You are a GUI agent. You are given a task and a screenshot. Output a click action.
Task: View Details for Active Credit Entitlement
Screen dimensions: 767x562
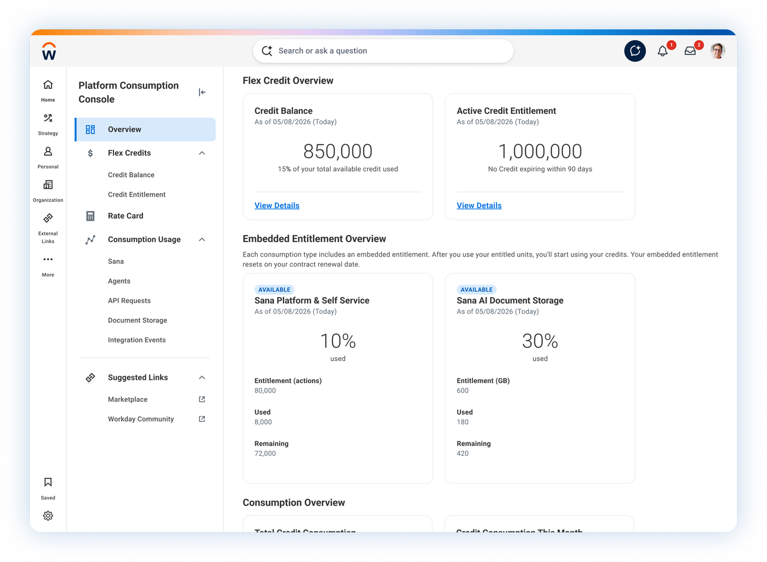(x=479, y=205)
